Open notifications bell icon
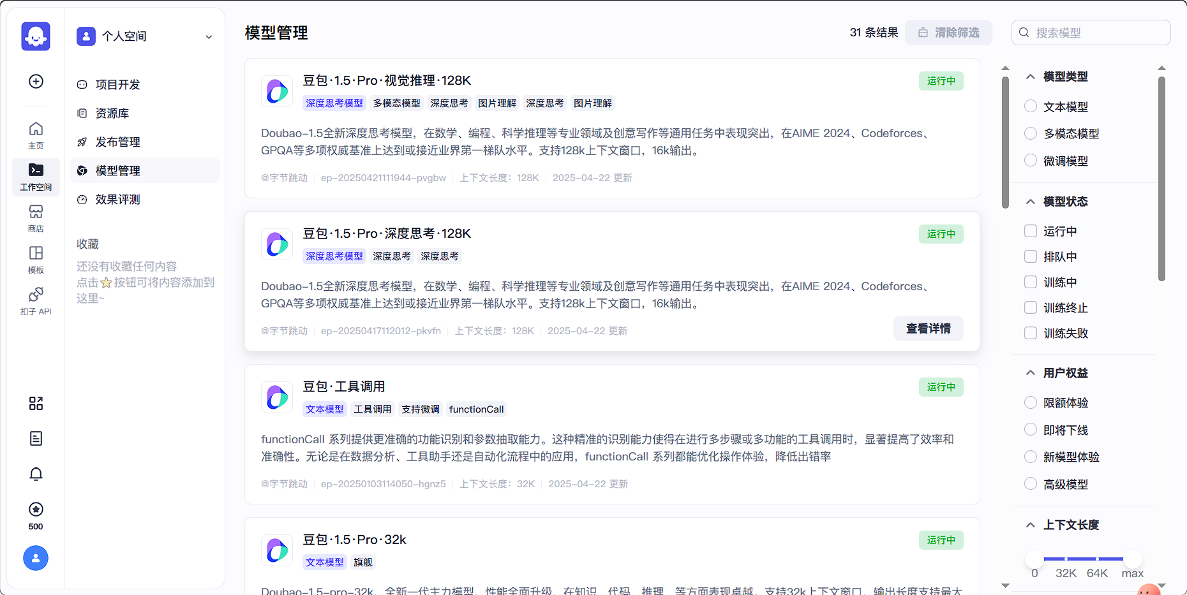Viewport: 1187px width, 595px height. coord(36,473)
